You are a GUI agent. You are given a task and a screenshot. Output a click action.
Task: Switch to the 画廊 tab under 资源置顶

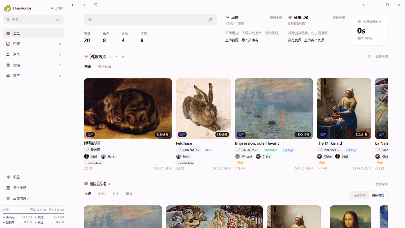[88, 67]
